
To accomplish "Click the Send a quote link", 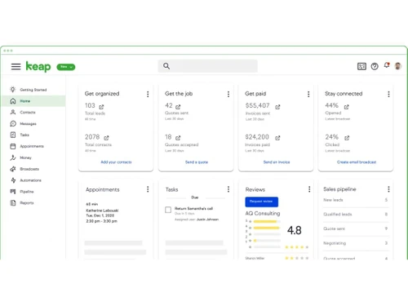I will point(197,162).
